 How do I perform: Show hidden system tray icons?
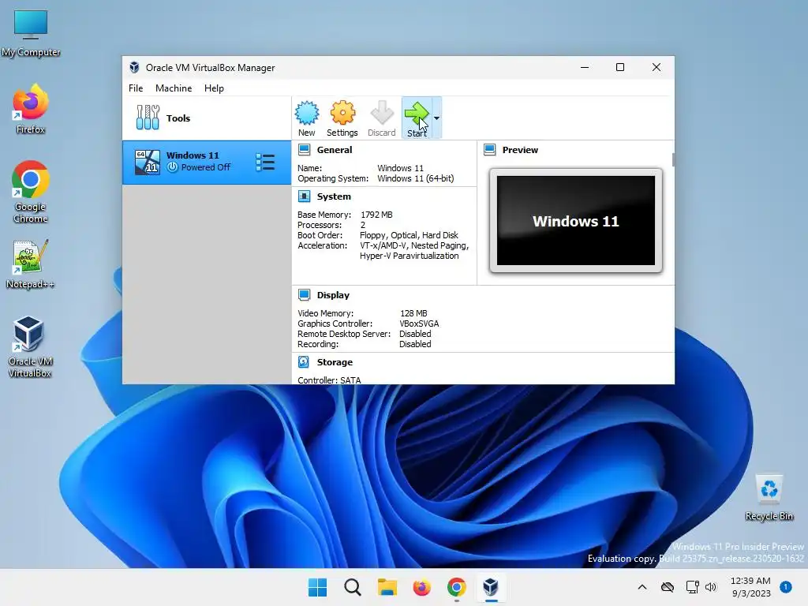point(642,587)
